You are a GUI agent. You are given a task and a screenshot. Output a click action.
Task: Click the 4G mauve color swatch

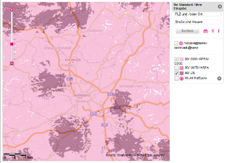tap(182, 73)
